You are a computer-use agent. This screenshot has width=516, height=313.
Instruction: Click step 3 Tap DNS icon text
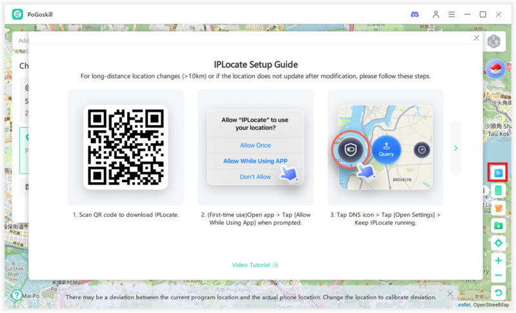click(385, 219)
